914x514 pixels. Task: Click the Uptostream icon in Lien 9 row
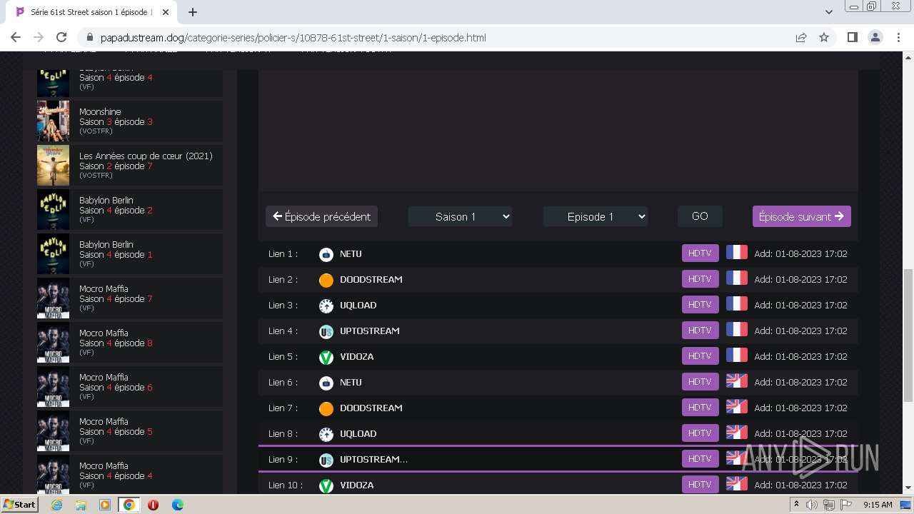click(x=326, y=460)
